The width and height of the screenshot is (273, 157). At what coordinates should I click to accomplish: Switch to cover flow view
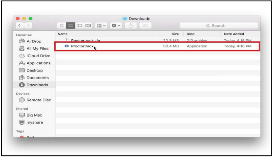(x=88, y=26)
